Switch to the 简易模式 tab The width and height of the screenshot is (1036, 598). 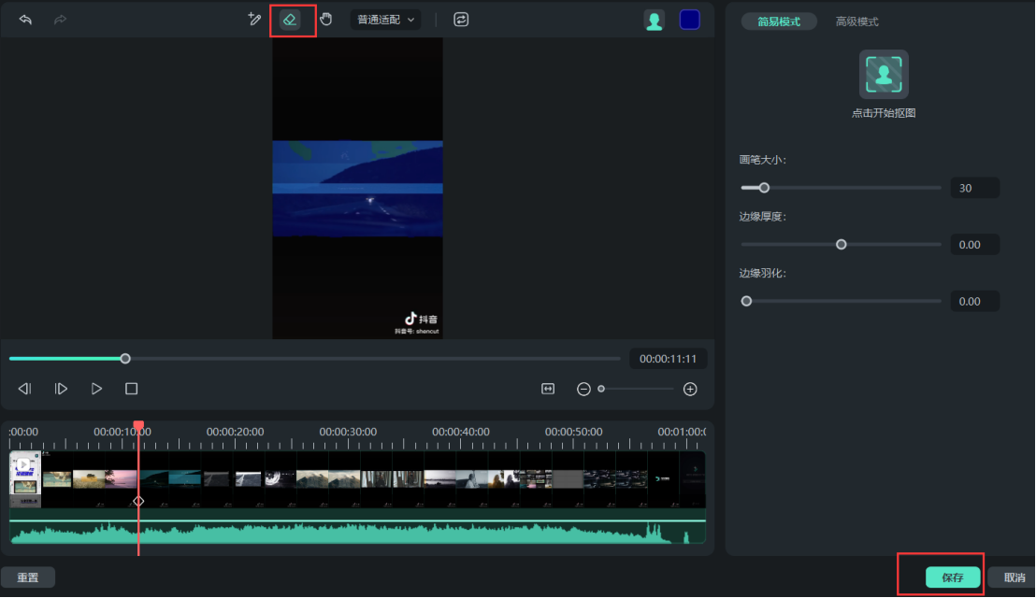pyautogui.click(x=778, y=21)
